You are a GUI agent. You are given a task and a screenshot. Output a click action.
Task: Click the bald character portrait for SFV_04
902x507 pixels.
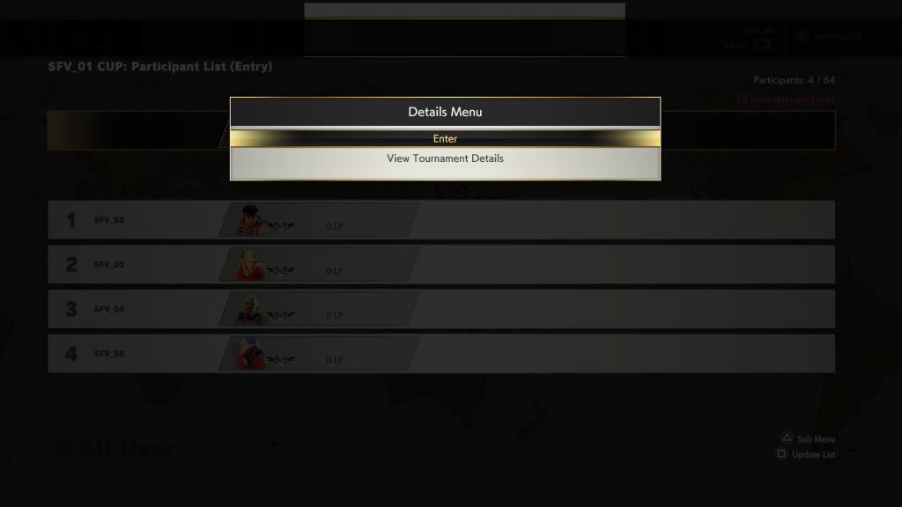pos(249,309)
